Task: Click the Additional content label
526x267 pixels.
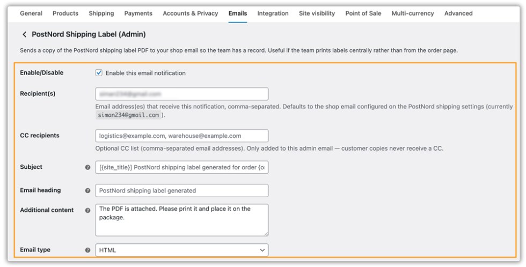Action: (47, 210)
